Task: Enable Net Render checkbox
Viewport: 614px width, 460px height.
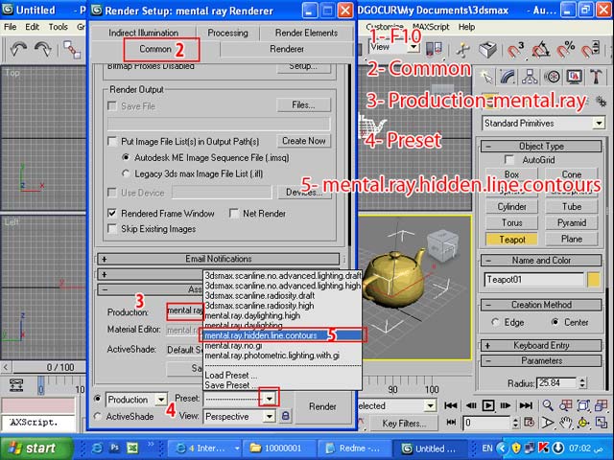Action: (x=234, y=213)
